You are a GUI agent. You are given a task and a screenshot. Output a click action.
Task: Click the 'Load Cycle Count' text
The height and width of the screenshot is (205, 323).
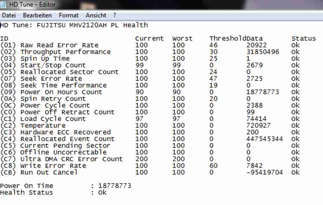(53, 119)
